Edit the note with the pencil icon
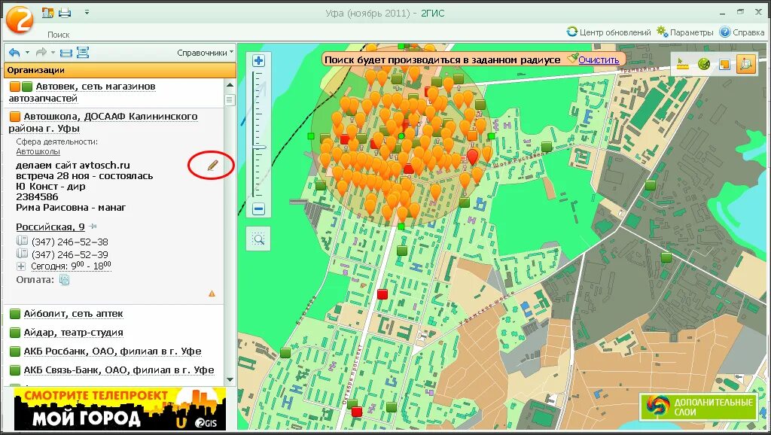This screenshot has height=435, width=771. [212, 165]
